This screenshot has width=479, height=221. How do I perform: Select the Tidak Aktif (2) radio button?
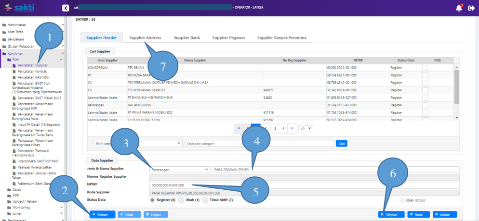click(x=206, y=200)
